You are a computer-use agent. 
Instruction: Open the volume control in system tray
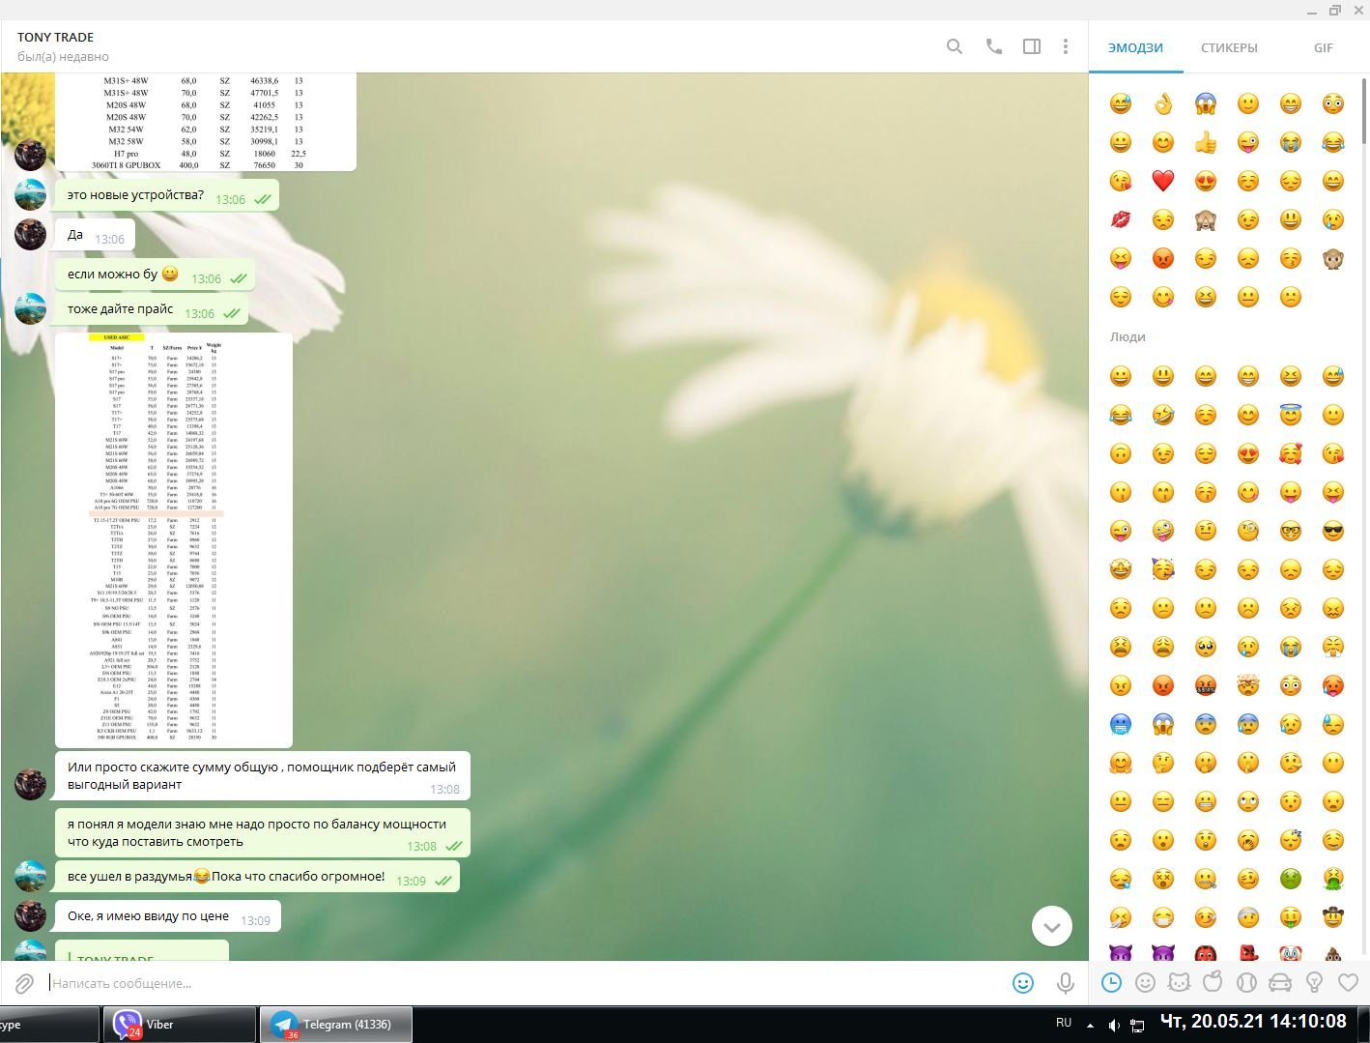pos(1114,1025)
